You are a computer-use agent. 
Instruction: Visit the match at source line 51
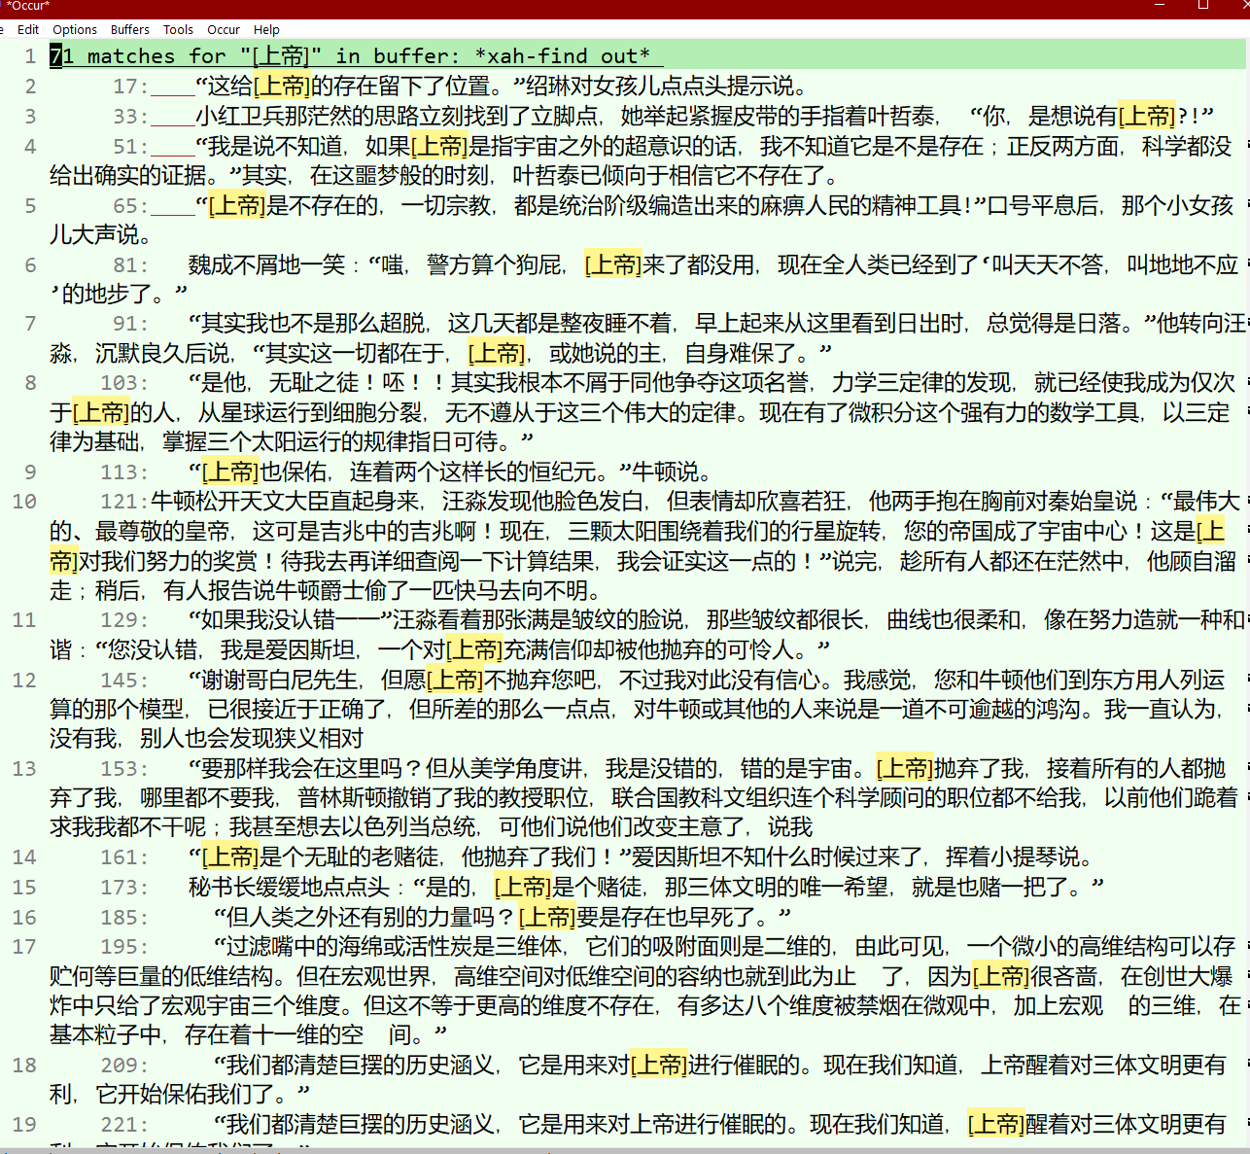pos(130,147)
